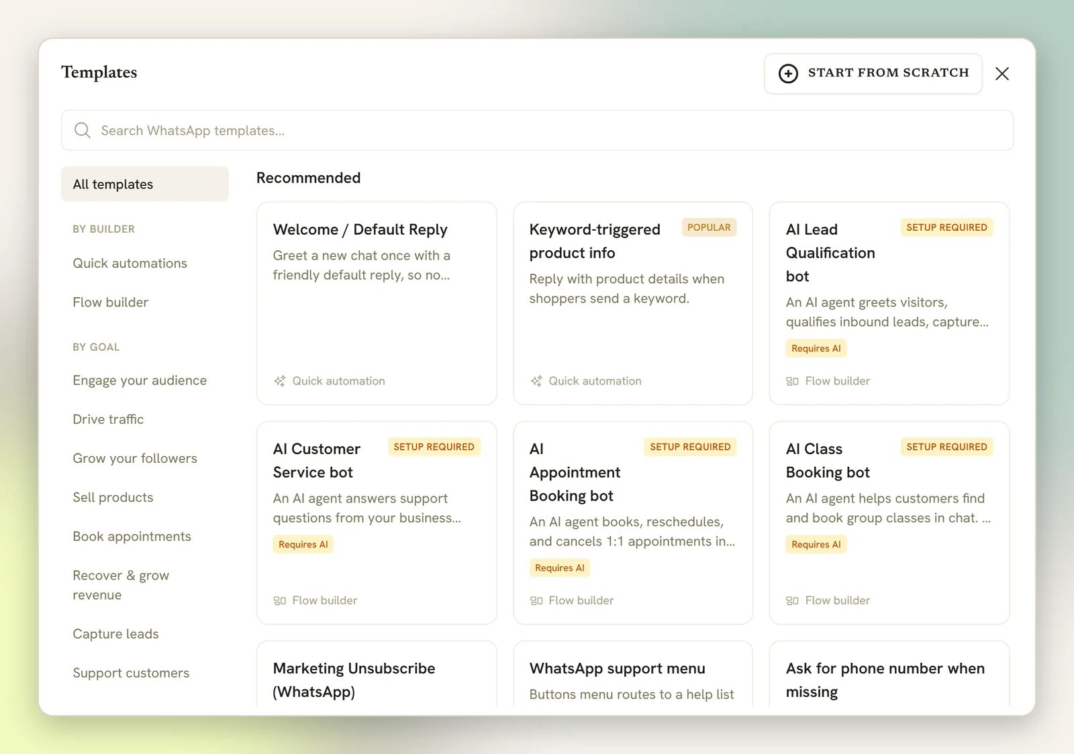The image size is (1074, 754).
Task: Open the WhatsApp support menu template
Action: [x=633, y=674]
